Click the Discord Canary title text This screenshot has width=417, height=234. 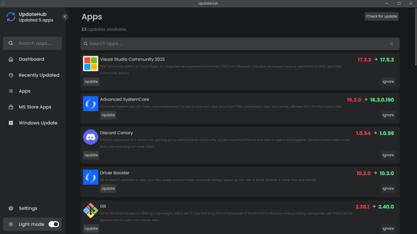pyautogui.click(x=117, y=133)
